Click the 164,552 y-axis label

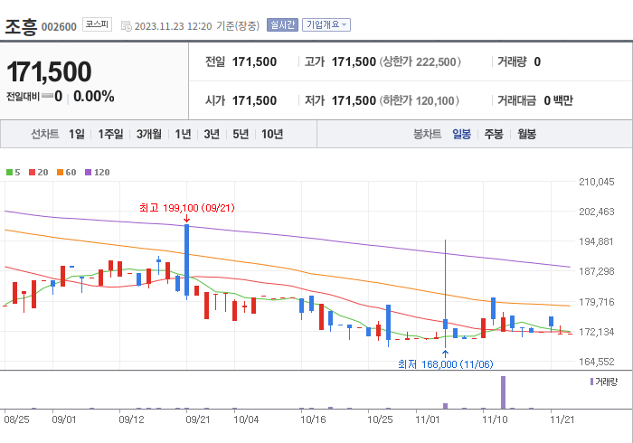tap(597, 362)
